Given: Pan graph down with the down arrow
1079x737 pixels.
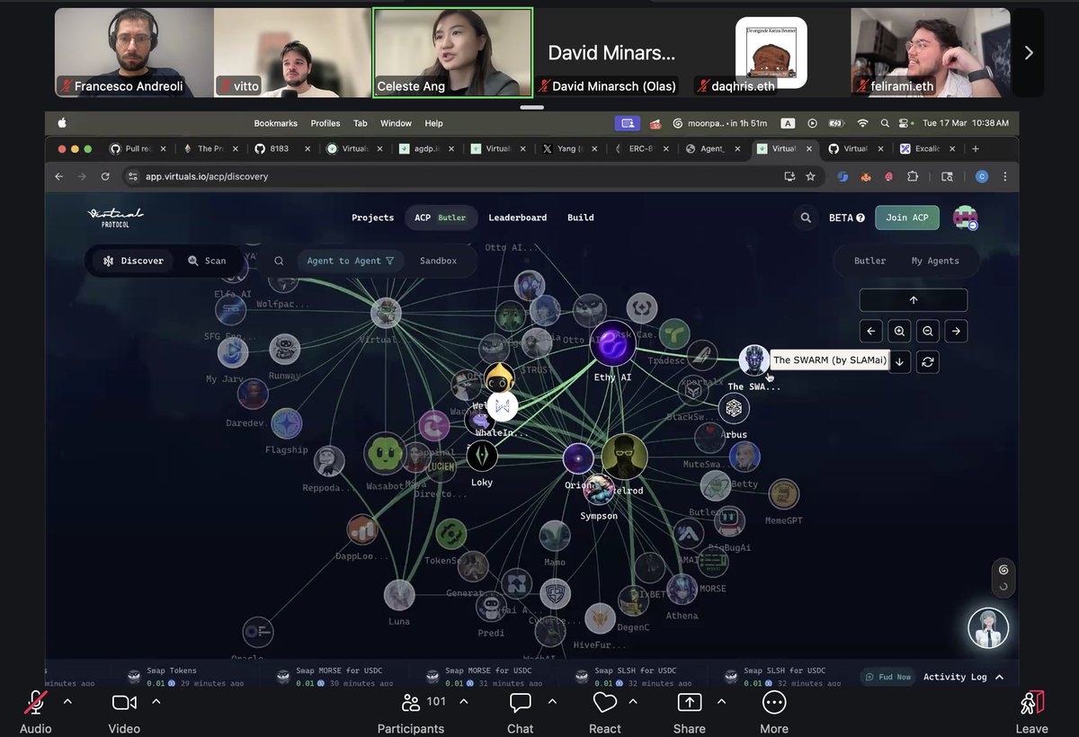Looking at the screenshot, I should tap(899, 361).
